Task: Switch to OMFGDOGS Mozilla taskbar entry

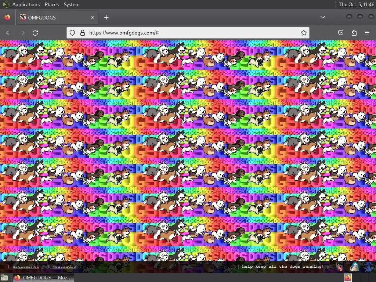Action: pos(43,278)
